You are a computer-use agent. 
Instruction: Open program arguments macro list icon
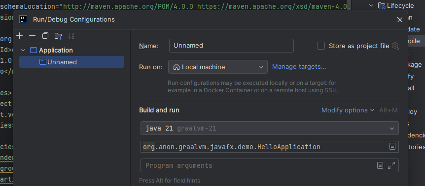coord(380,165)
